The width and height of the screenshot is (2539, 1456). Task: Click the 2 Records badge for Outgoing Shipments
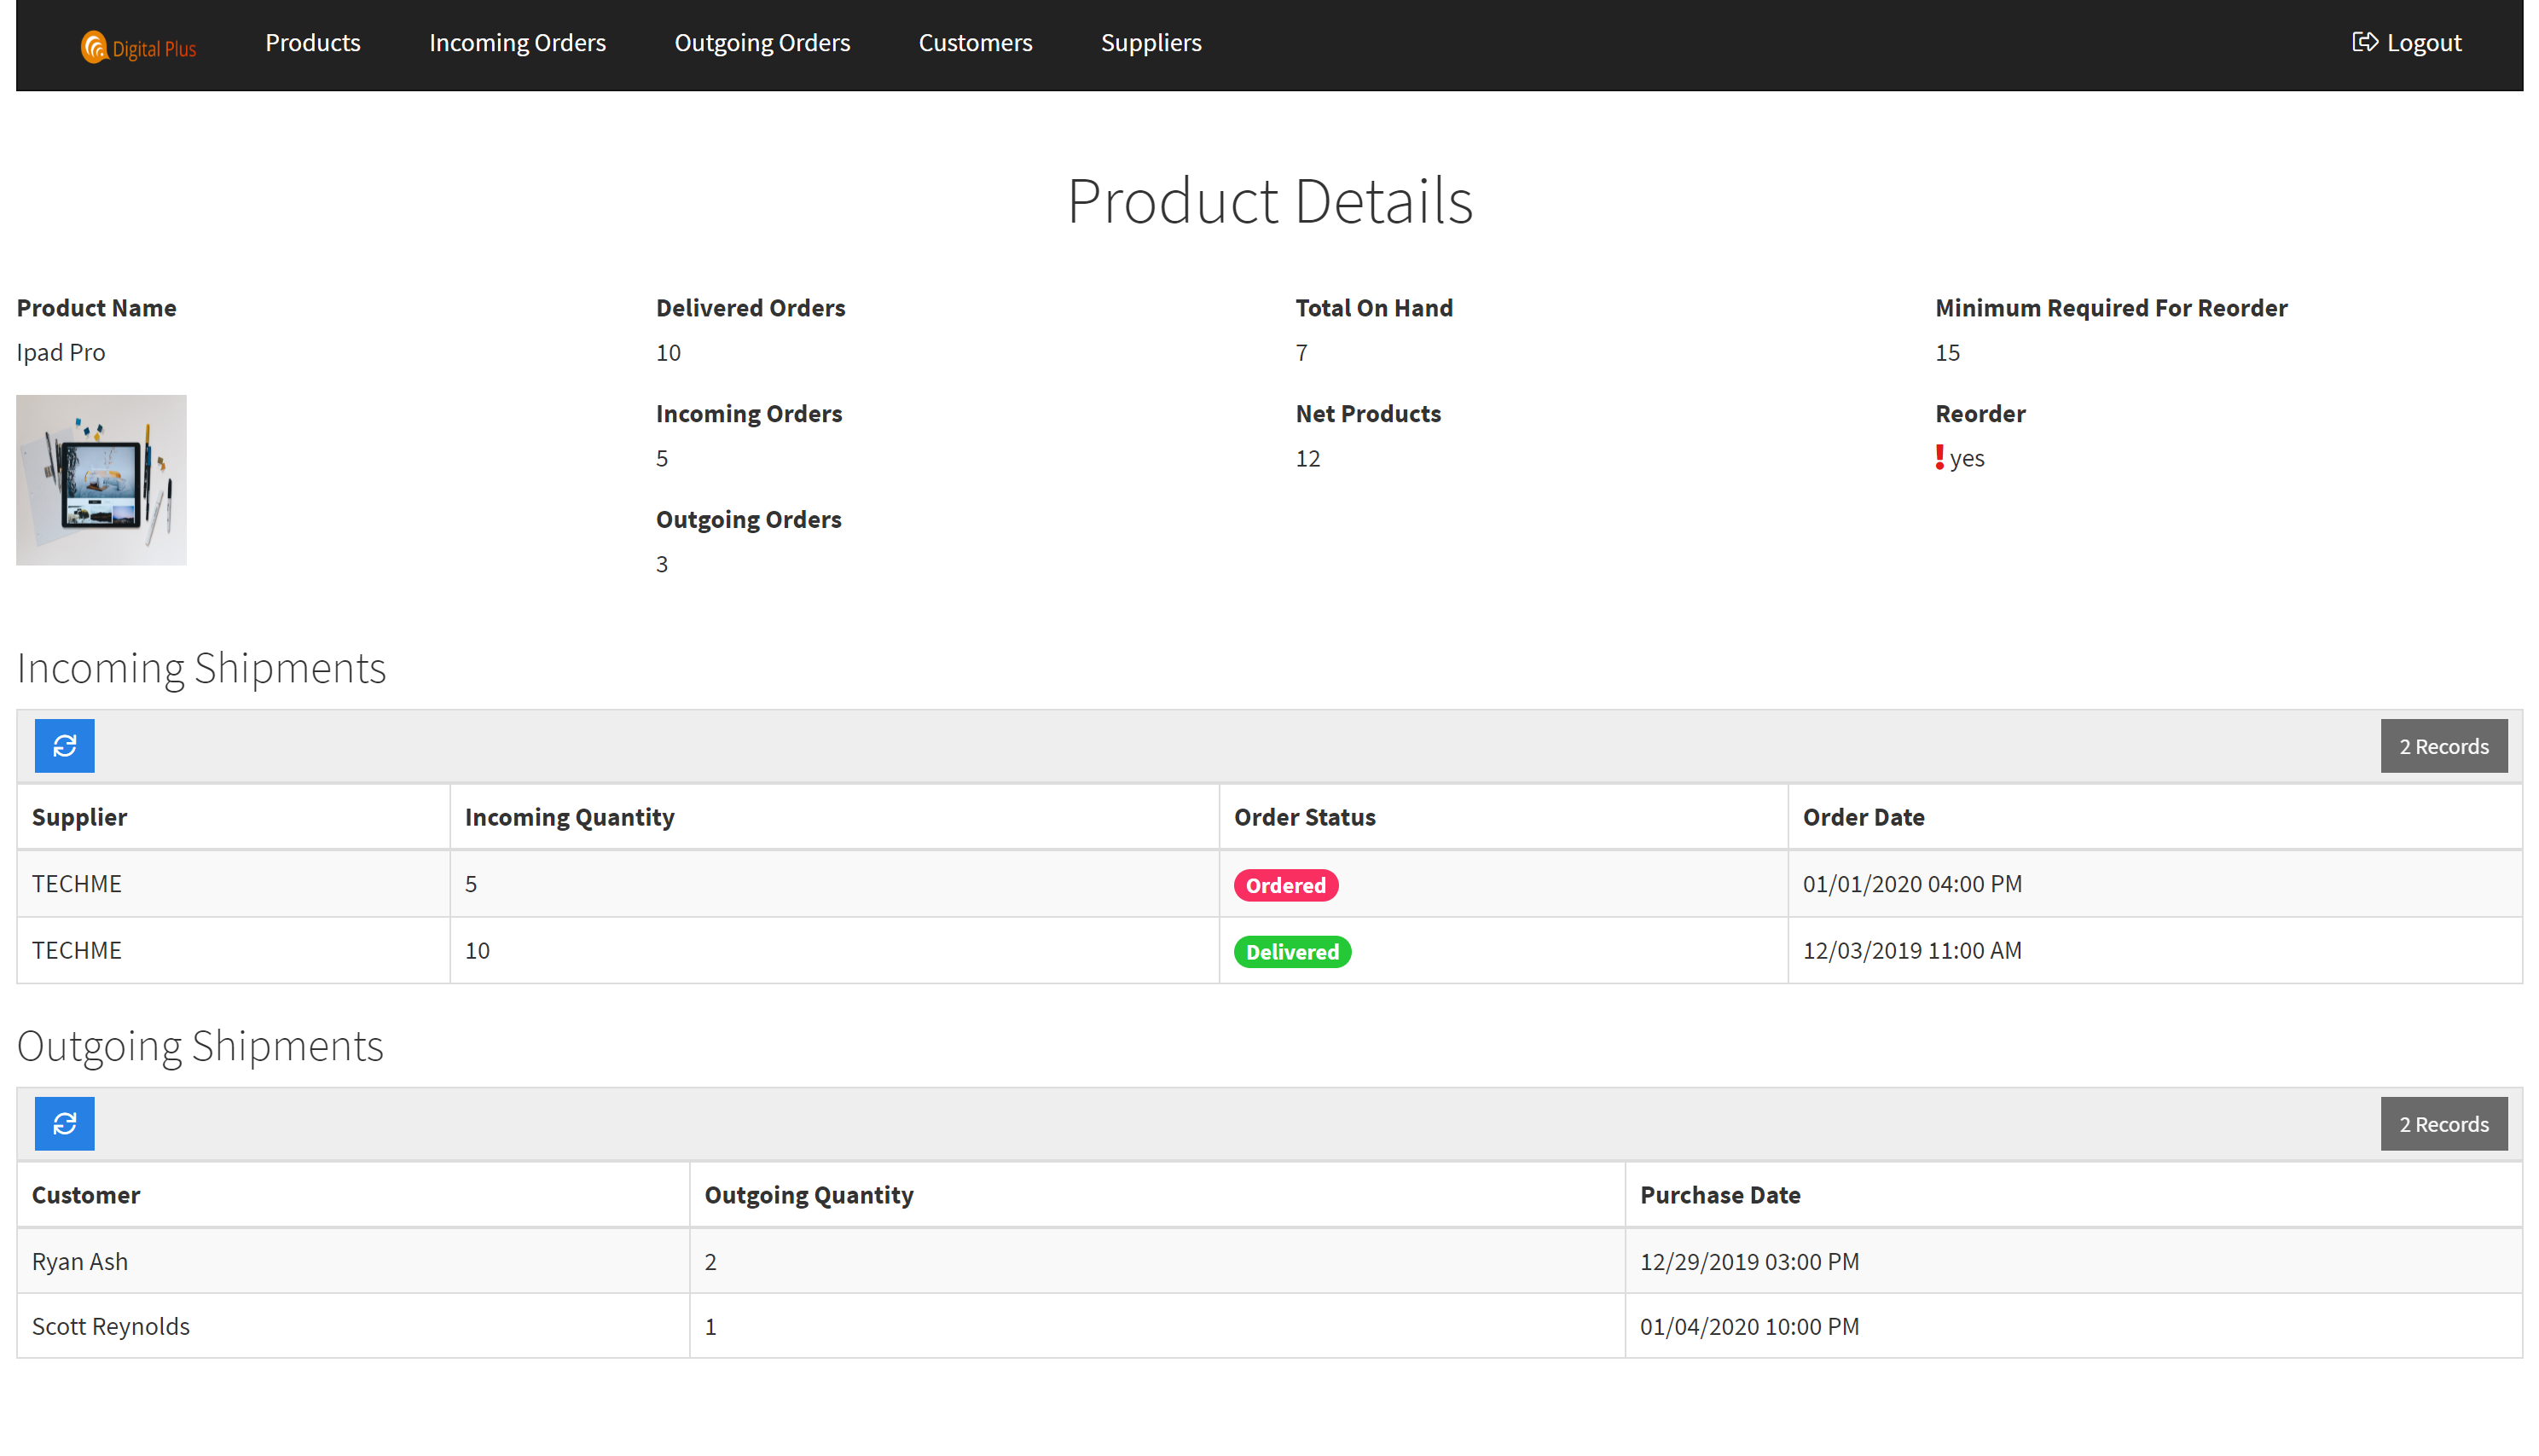[x=2444, y=1123]
